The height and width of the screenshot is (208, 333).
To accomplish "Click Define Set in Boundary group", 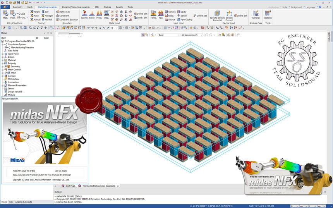I will pyautogui.click(x=63, y=12).
